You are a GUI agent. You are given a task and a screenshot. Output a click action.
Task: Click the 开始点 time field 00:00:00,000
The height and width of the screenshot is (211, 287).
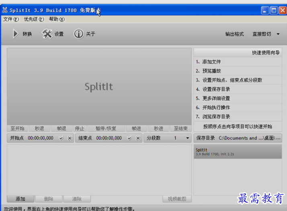[41, 138]
